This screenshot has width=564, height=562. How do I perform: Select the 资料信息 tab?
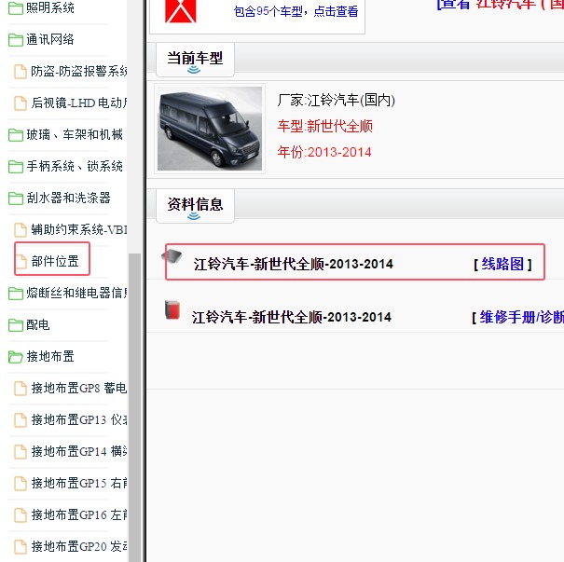pos(195,205)
